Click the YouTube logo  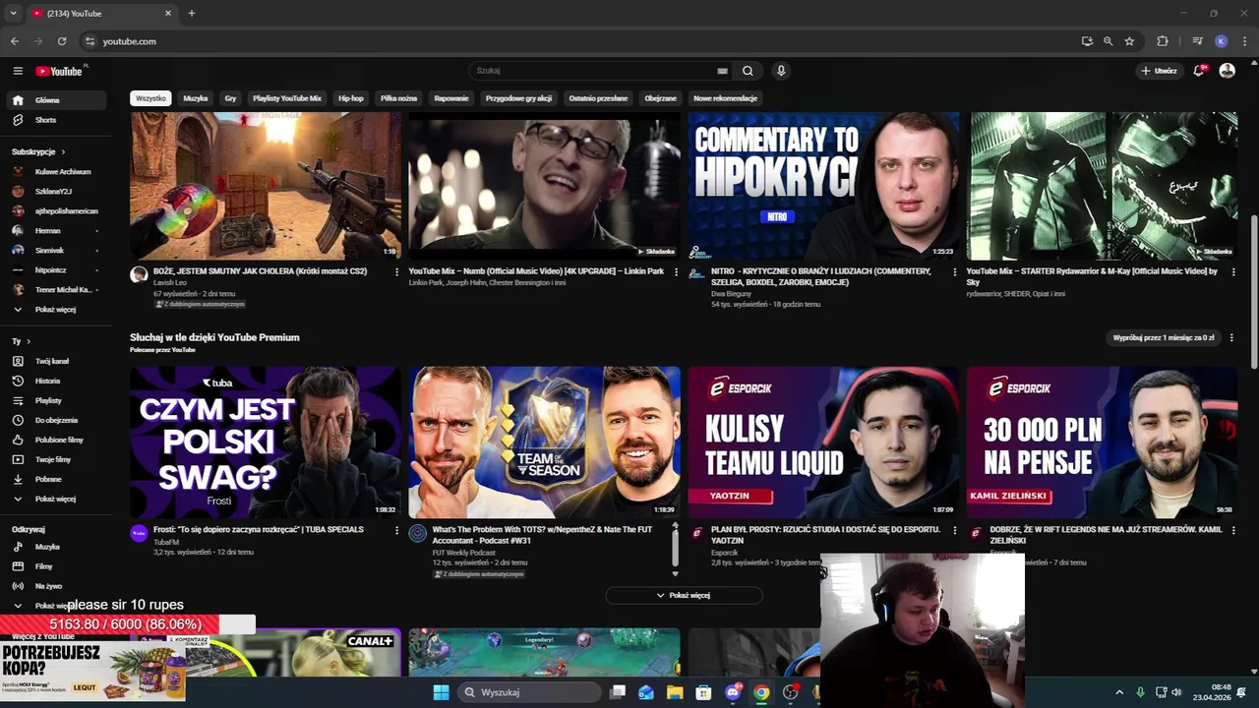coord(60,71)
